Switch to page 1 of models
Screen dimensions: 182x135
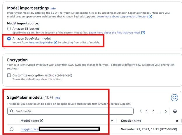coord(147,111)
